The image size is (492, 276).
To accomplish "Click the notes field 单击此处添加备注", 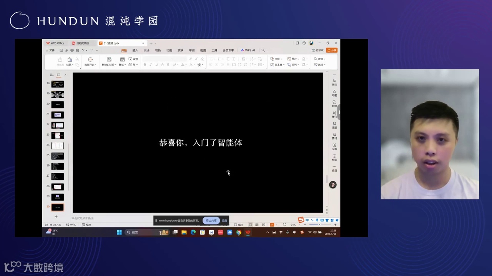I will click(82, 218).
